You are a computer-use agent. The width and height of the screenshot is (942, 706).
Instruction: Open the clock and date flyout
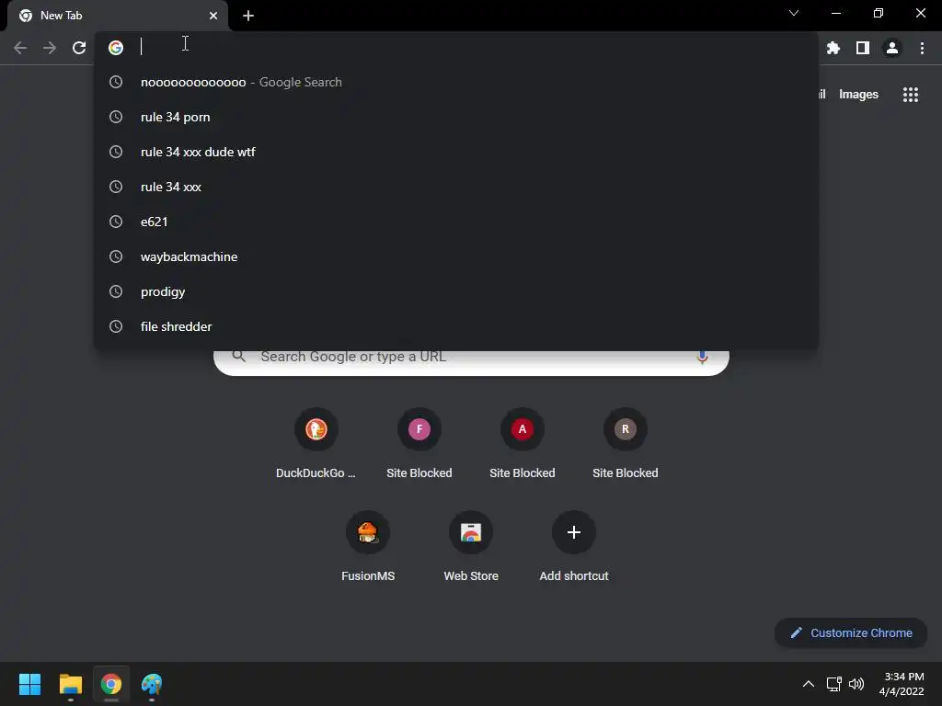click(x=902, y=684)
